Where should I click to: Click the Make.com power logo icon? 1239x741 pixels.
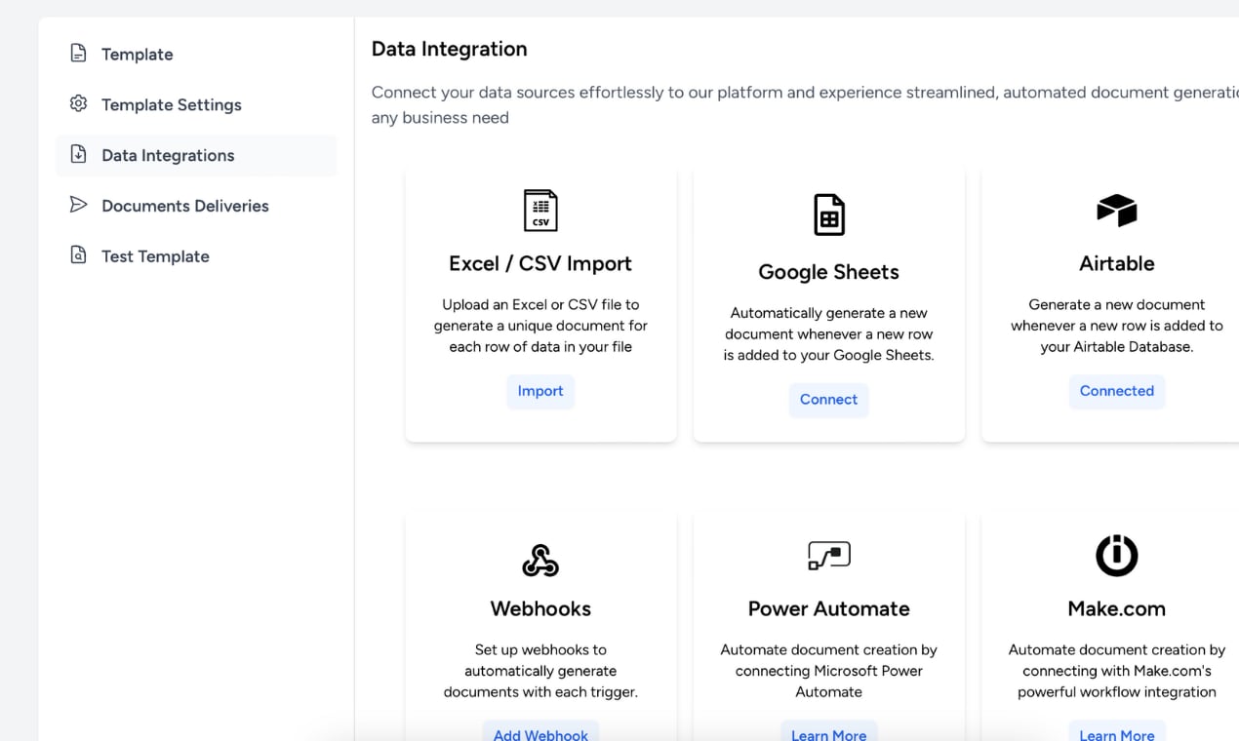pyautogui.click(x=1116, y=556)
